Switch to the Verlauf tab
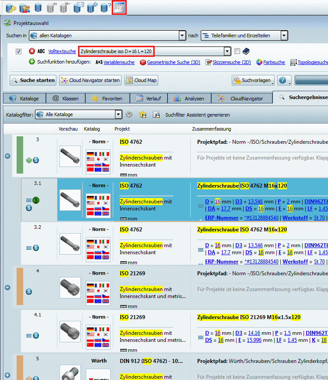Image resolution: width=328 pixels, height=380 pixels. click(149, 98)
